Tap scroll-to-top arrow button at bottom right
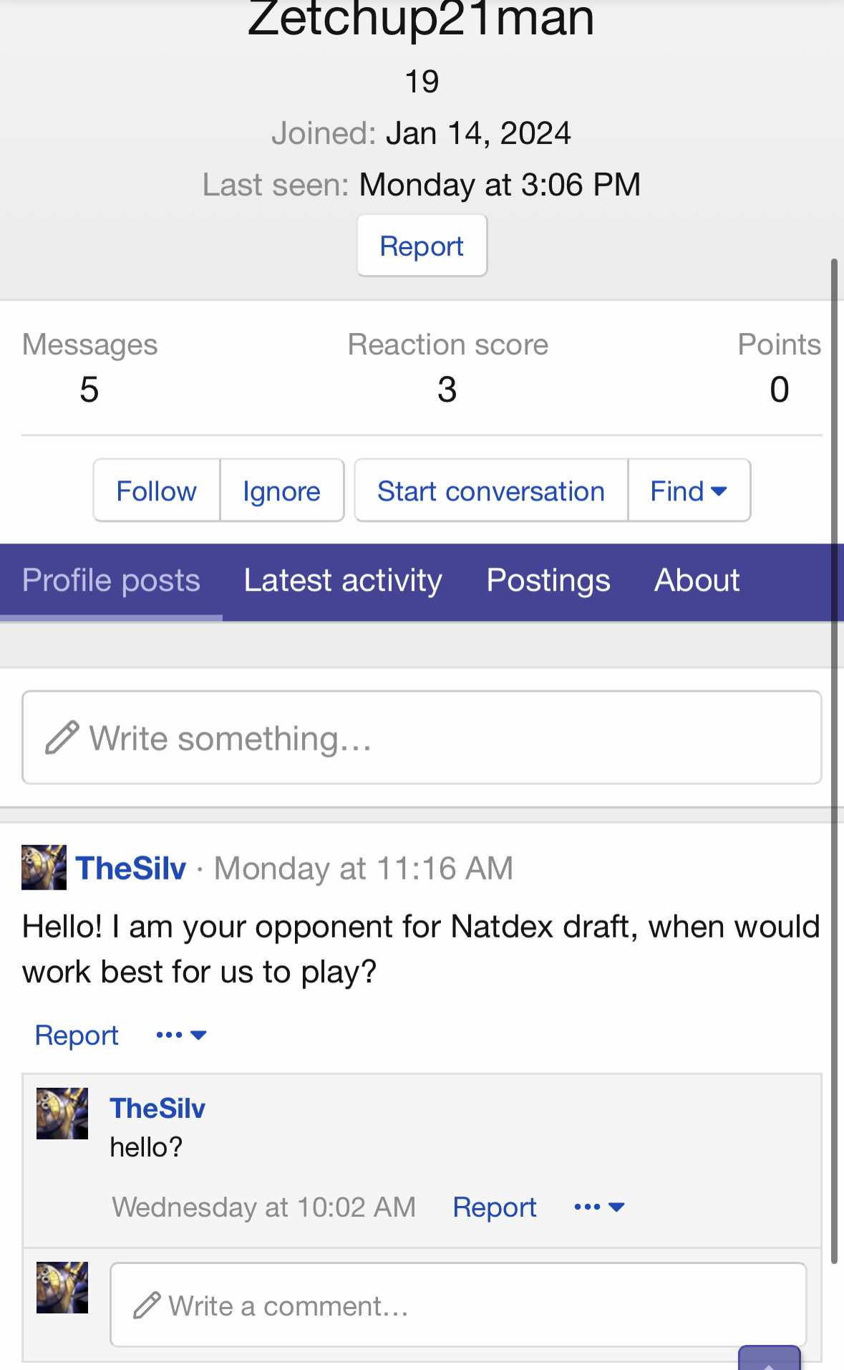This screenshot has height=1370, width=844. click(x=769, y=1360)
